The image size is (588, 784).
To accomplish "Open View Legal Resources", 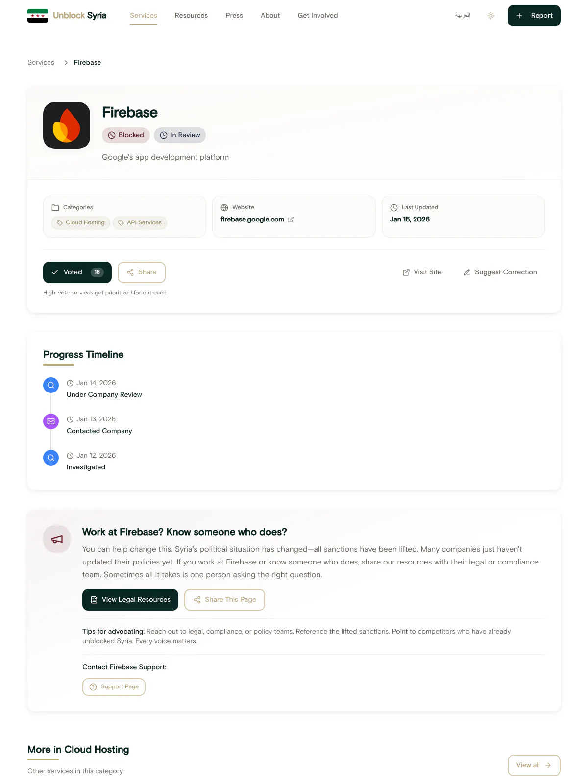I will (x=130, y=600).
